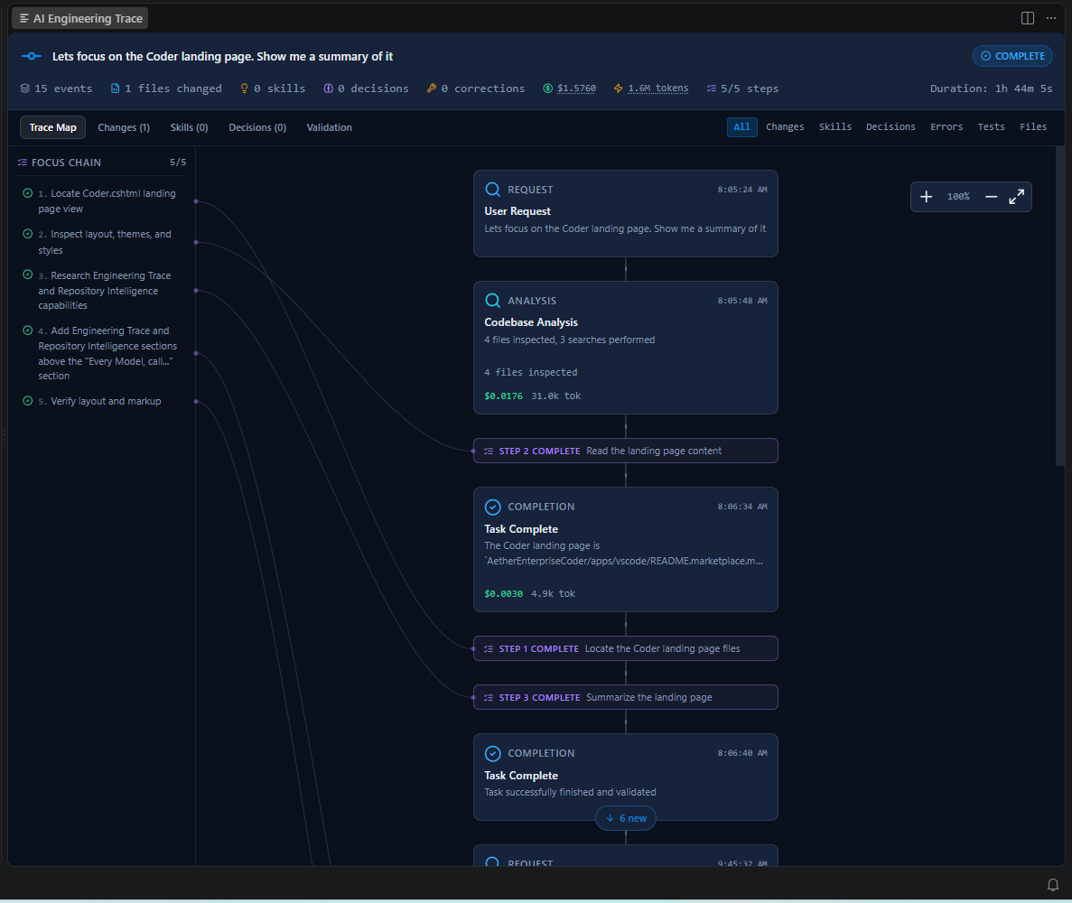Open the split editor layout icon

click(1027, 18)
